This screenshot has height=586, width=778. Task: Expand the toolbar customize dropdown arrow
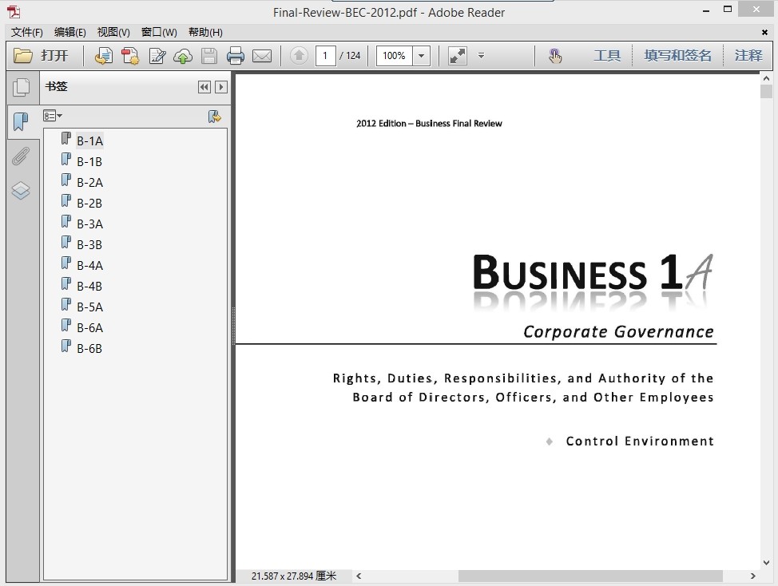481,56
